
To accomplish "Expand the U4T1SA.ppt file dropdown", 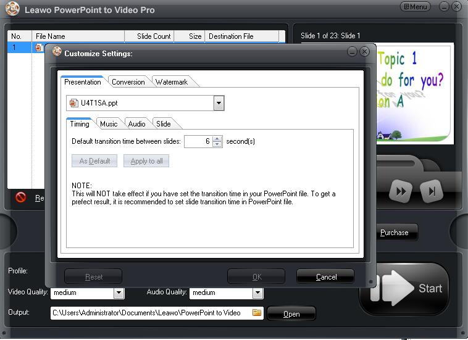I will click(x=219, y=103).
